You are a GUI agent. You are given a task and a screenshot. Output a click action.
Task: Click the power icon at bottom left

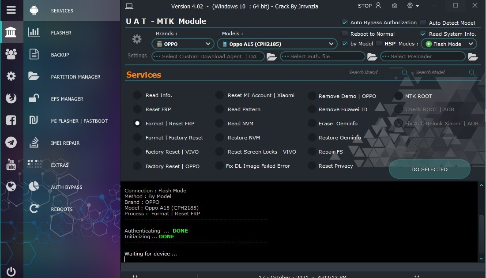(11, 271)
